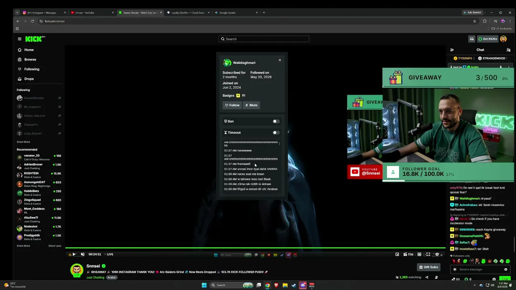Open HabibiBetz recommended channel
516x290 pixels.
39,193
